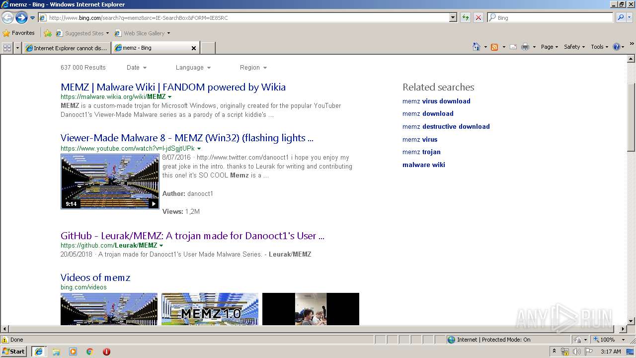Select the 'memz - Bing' tab

[151, 48]
